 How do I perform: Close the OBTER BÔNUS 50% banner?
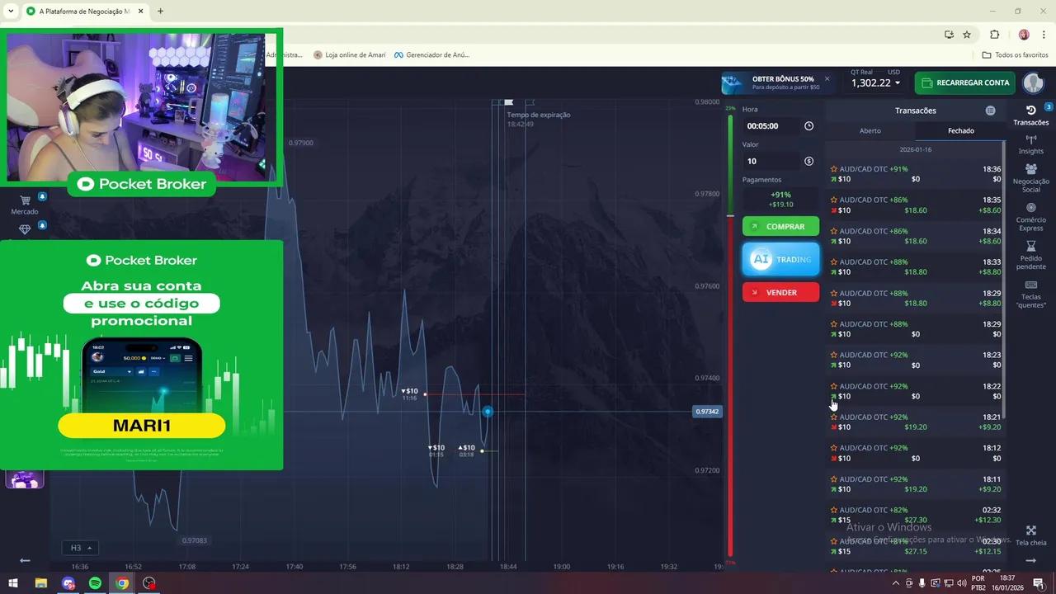827,79
